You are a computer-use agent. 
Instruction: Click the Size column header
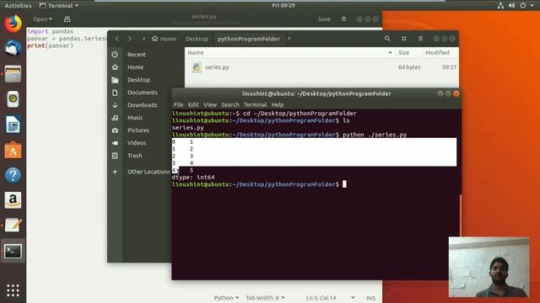pos(404,52)
